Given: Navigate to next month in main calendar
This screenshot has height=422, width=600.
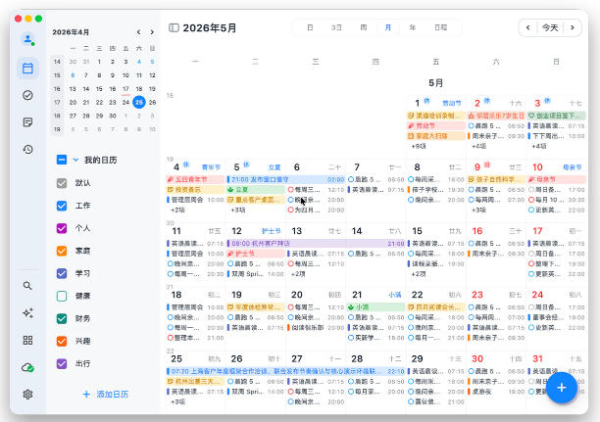Looking at the screenshot, I should pyautogui.click(x=573, y=27).
